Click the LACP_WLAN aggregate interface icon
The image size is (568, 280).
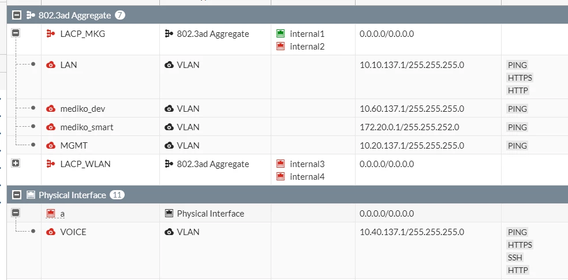[x=51, y=164]
